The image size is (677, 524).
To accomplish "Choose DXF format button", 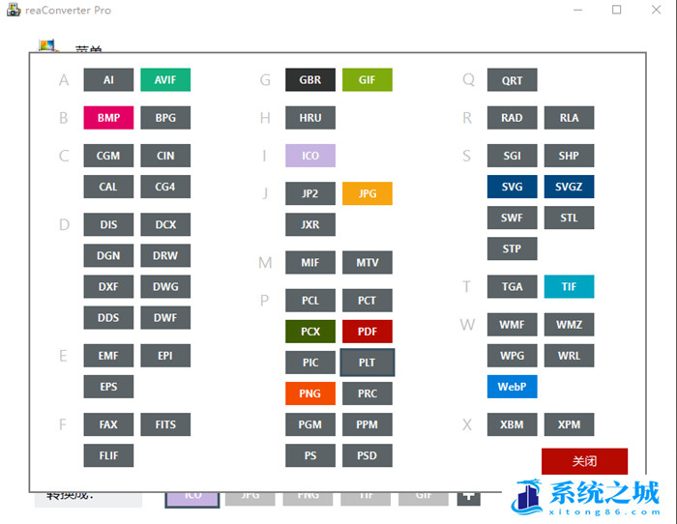I will tap(108, 287).
